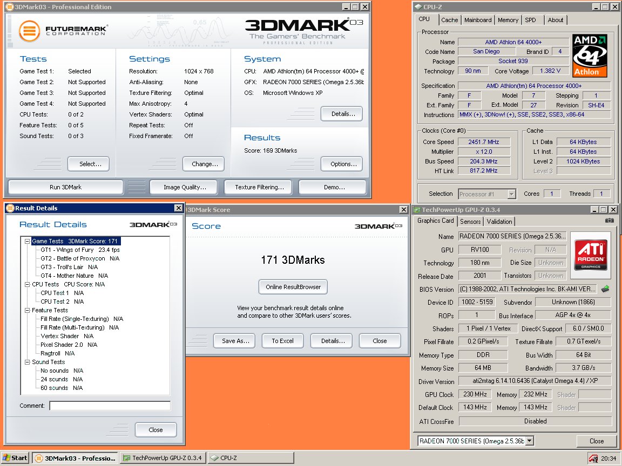Click the Comment input field
Viewport: 622px width, 466px height.
[110, 406]
